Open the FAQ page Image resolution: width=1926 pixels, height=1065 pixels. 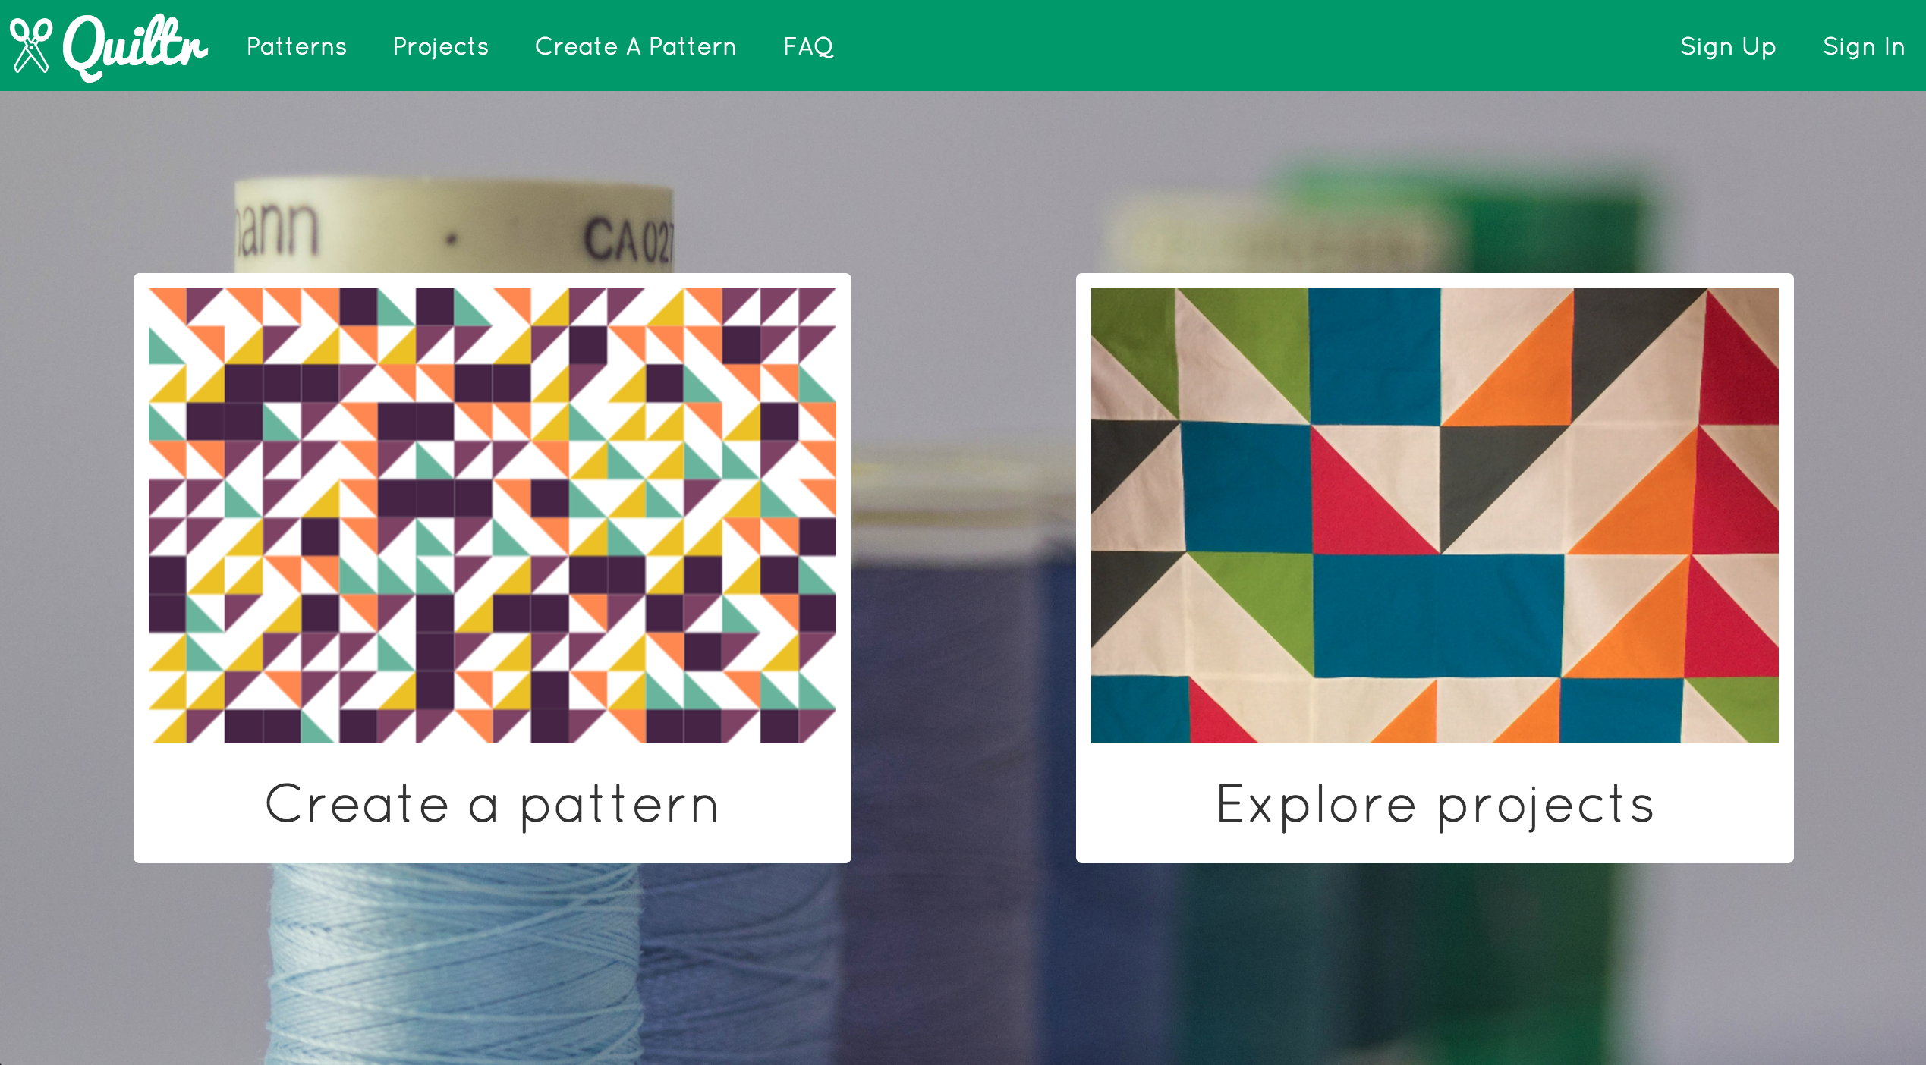(x=809, y=46)
